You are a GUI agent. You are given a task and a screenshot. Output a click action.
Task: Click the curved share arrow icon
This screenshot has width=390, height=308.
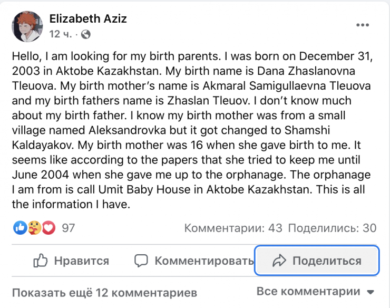pos(279,261)
